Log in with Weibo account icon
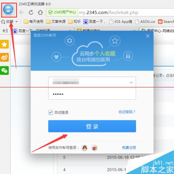The height and width of the screenshot is (174, 174). 94,148
